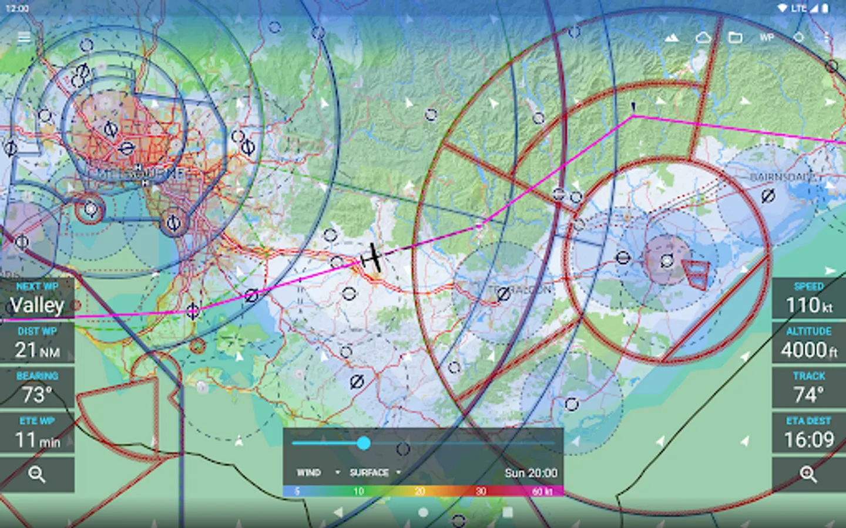The width and height of the screenshot is (846, 528).
Task: Open the hamburger menu
Action: [24, 38]
